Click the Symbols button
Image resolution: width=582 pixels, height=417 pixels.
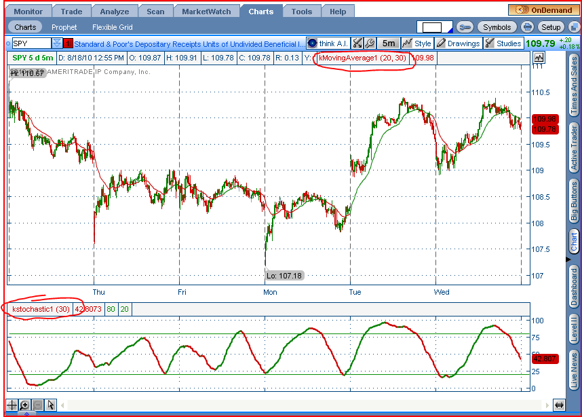click(x=497, y=27)
